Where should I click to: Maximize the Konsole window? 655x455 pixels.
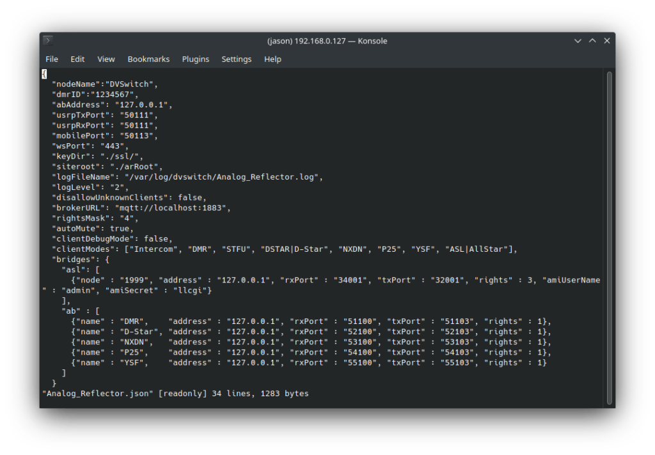592,41
